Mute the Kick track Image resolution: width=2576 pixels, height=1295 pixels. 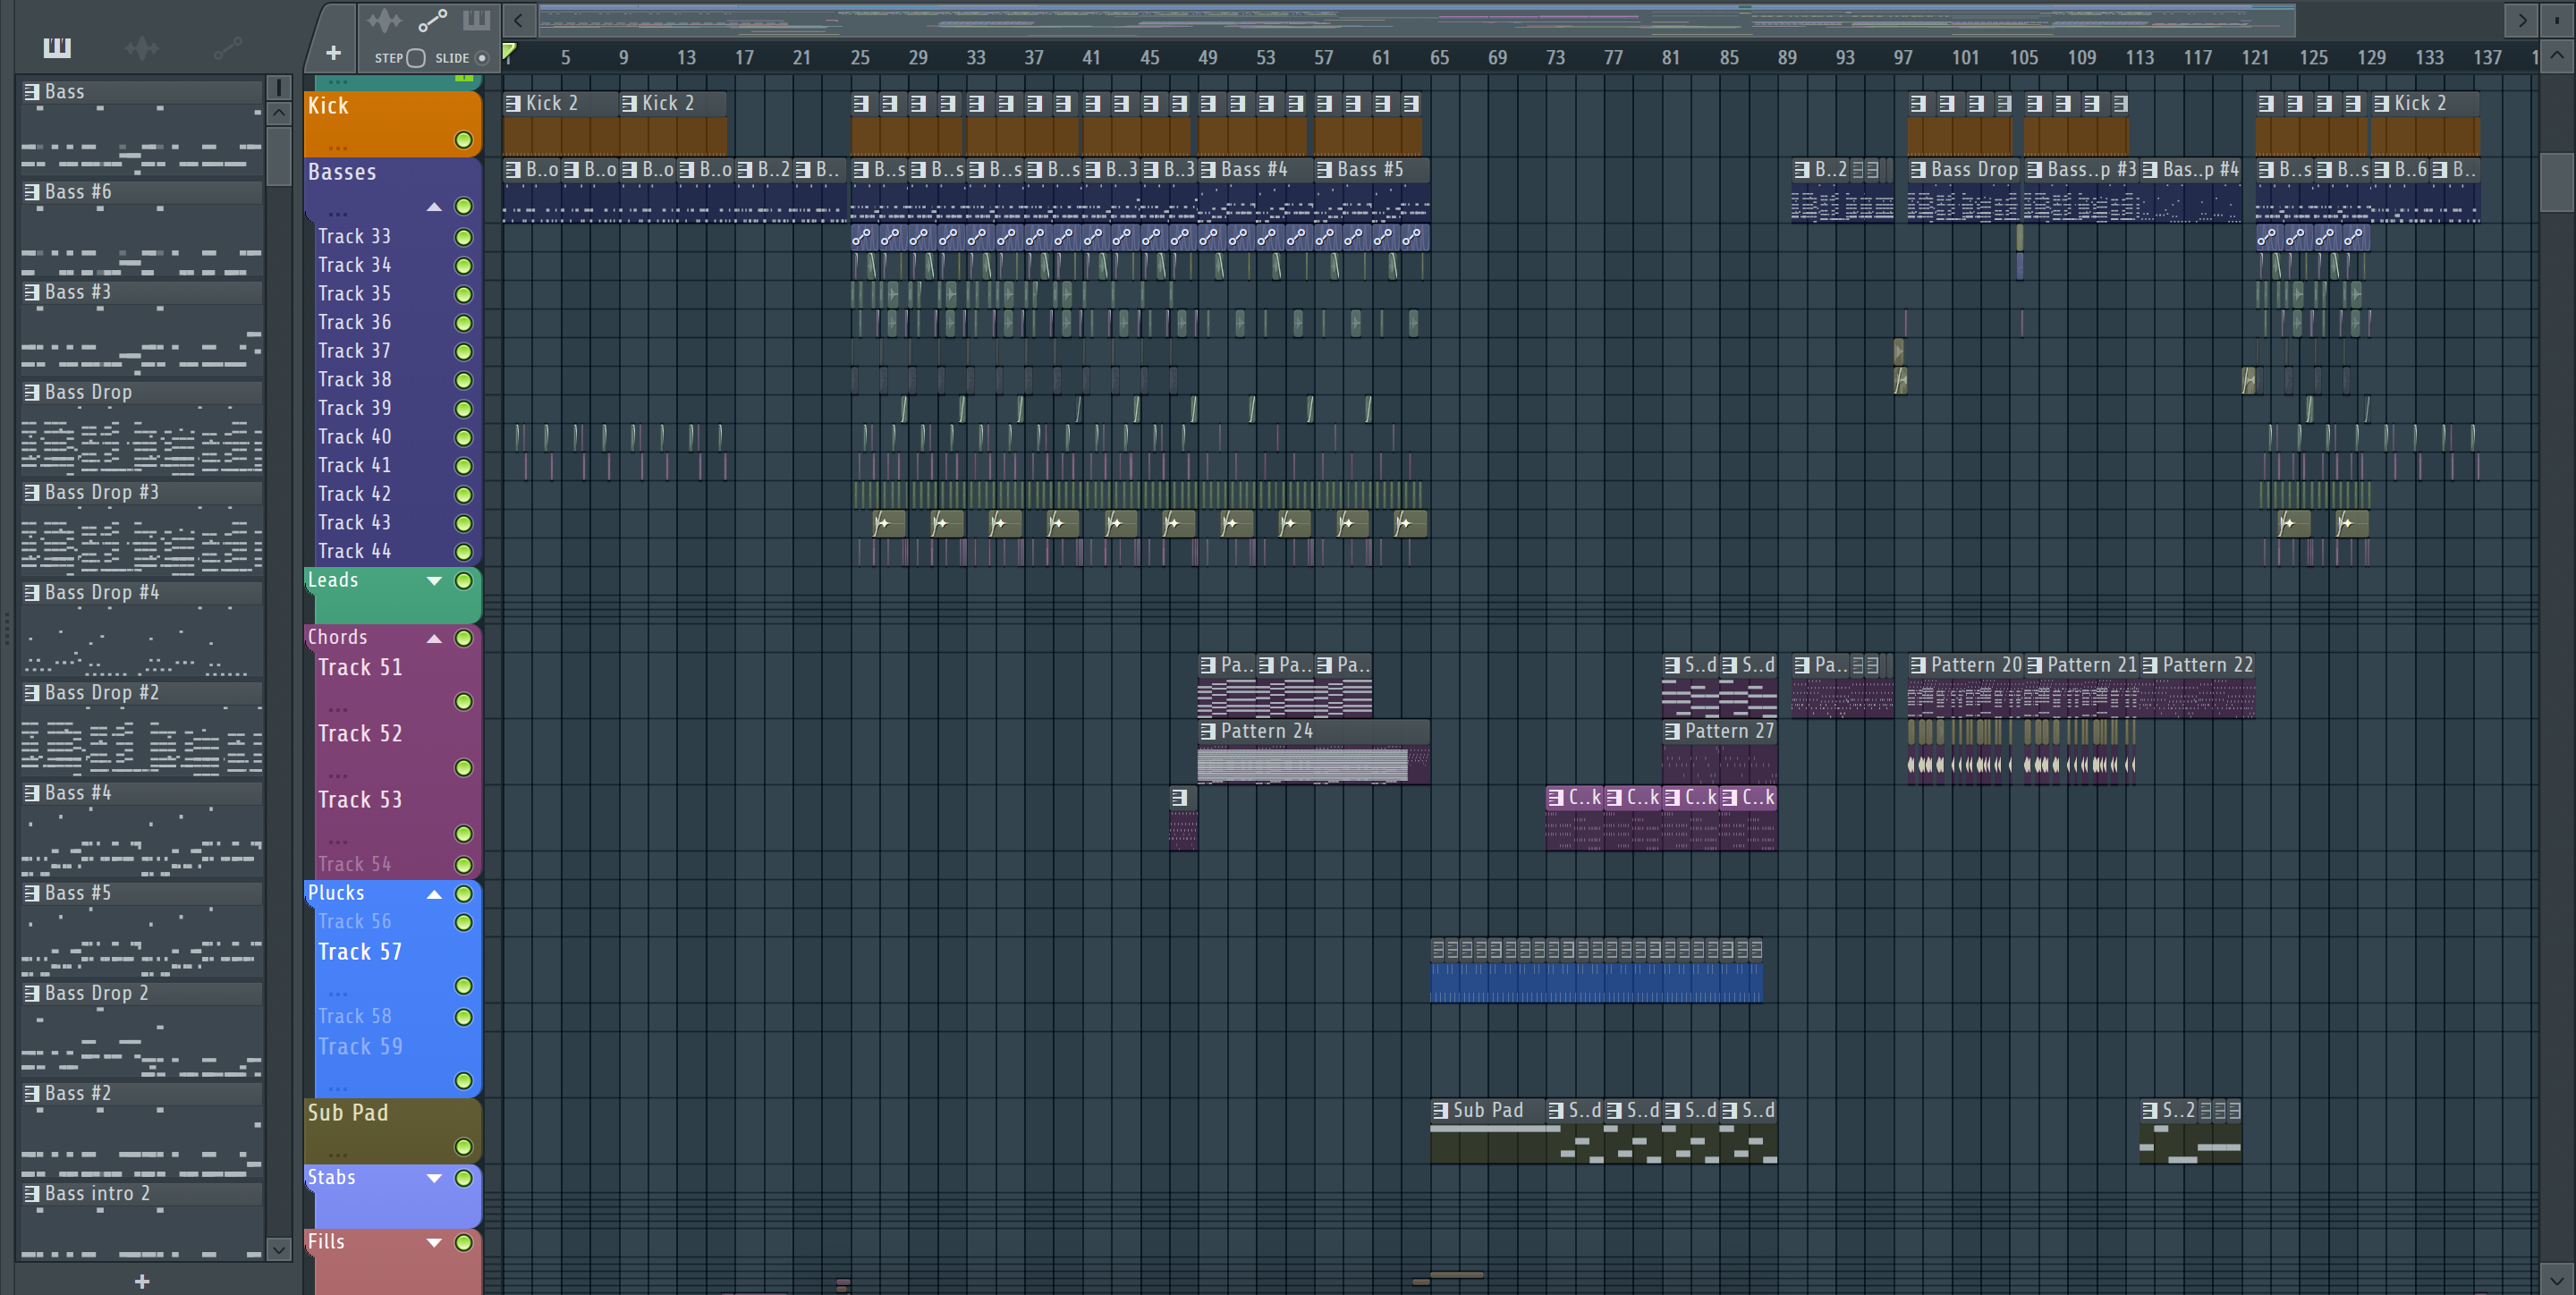pyautogui.click(x=463, y=140)
